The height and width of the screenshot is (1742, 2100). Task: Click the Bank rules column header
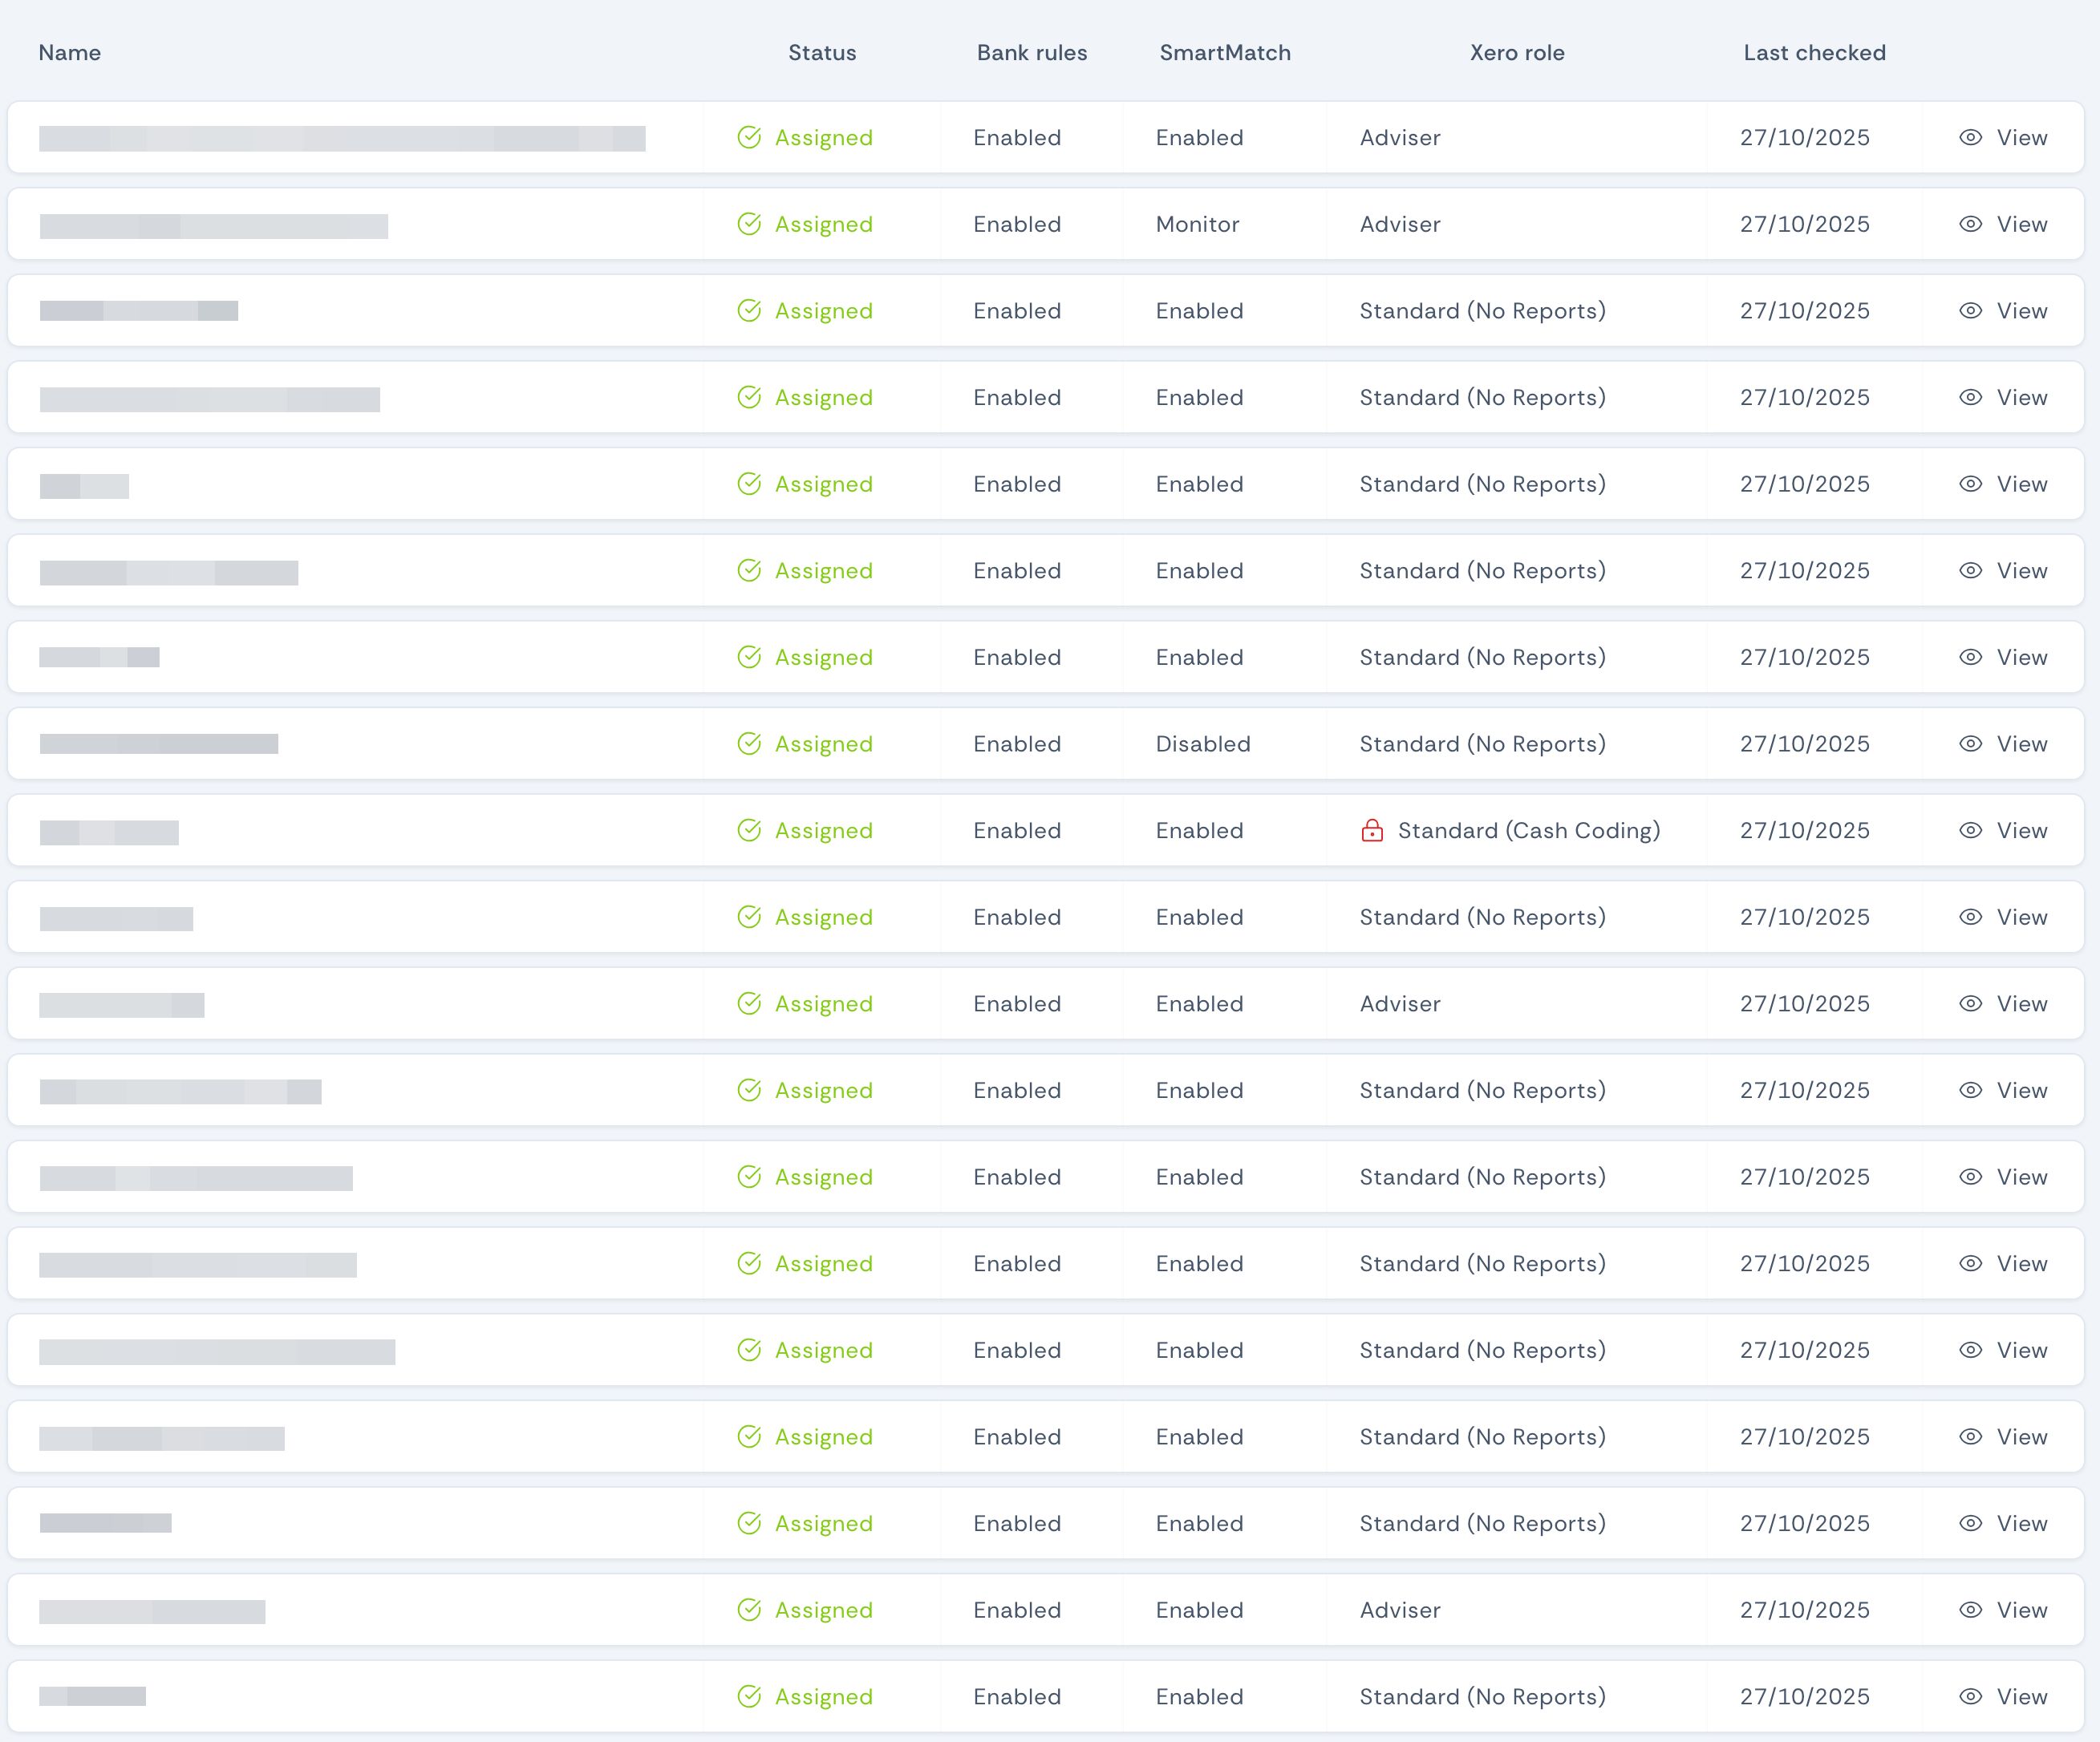click(1031, 52)
